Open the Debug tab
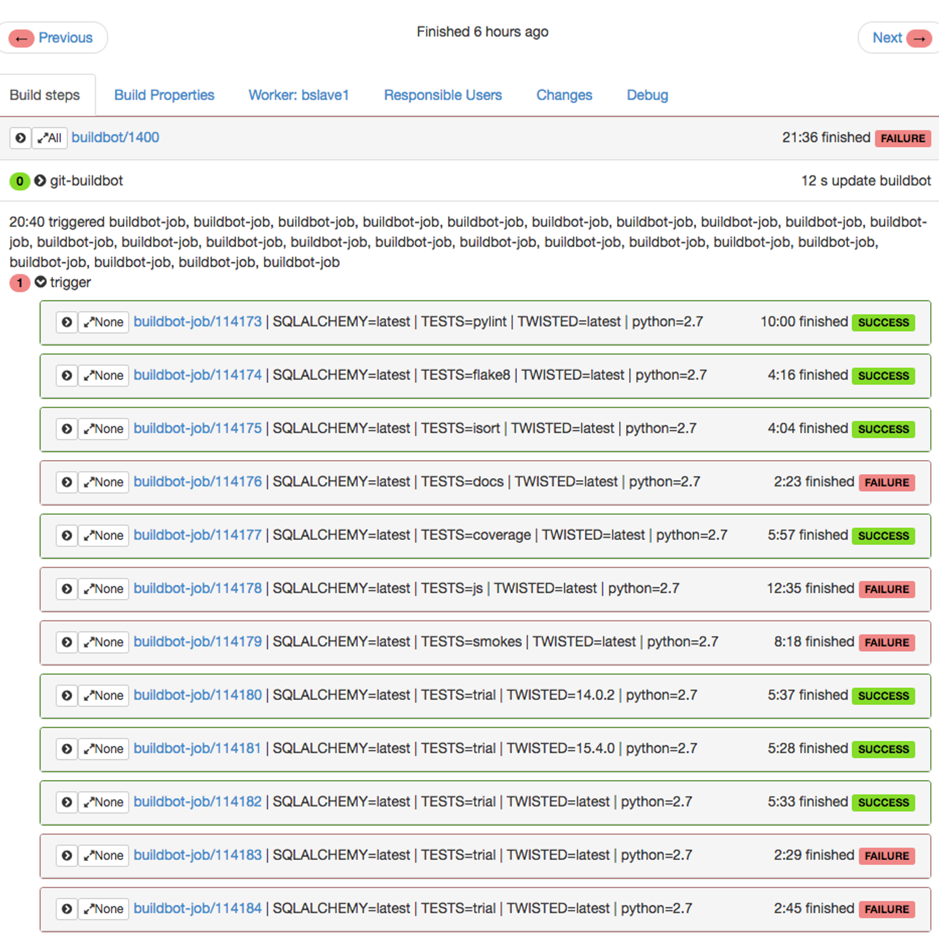The width and height of the screenshot is (939, 939). point(647,95)
